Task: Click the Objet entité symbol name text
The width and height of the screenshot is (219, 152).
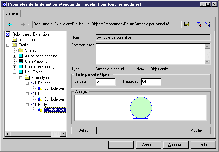Action: tap(160, 69)
